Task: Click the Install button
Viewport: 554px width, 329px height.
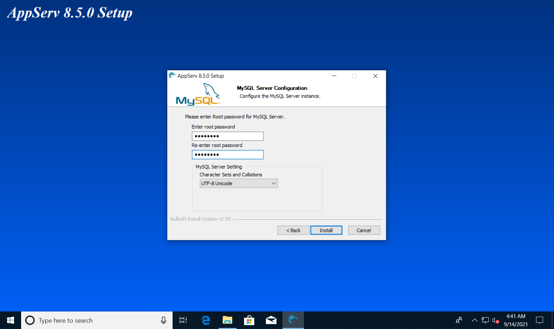Action: coord(326,230)
